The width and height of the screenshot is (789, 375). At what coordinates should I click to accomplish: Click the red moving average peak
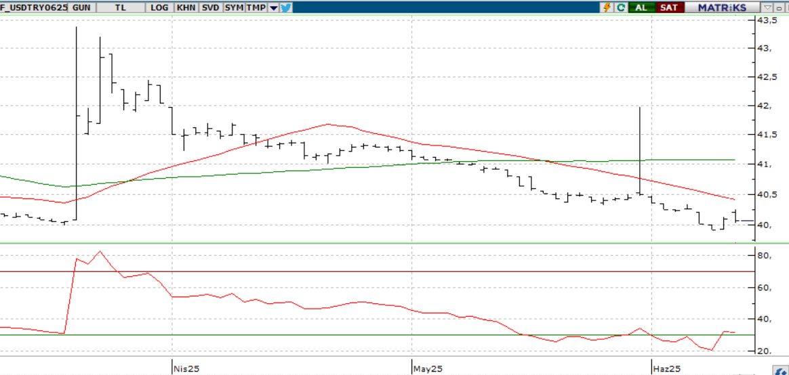tap(328, 124)
